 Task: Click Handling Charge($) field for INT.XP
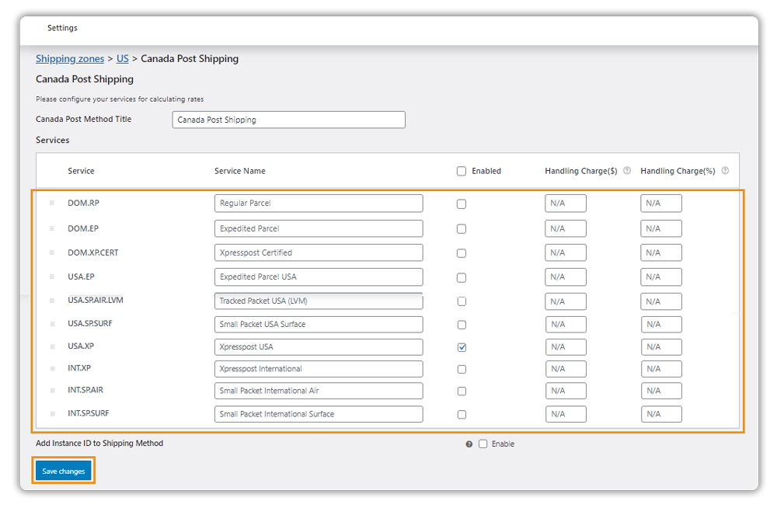coord(566,369)
